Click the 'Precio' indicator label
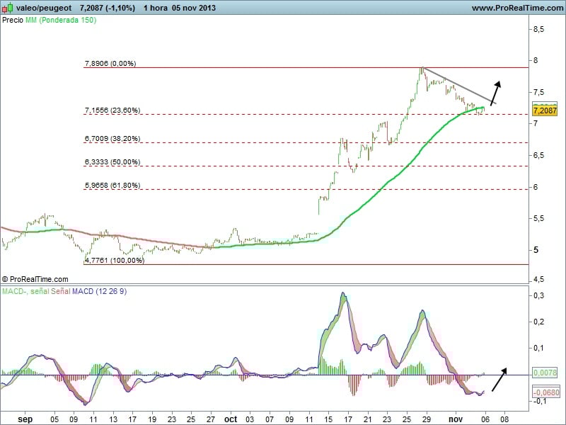The width and height of the screenshot is (566, 425). click(13, 21)
